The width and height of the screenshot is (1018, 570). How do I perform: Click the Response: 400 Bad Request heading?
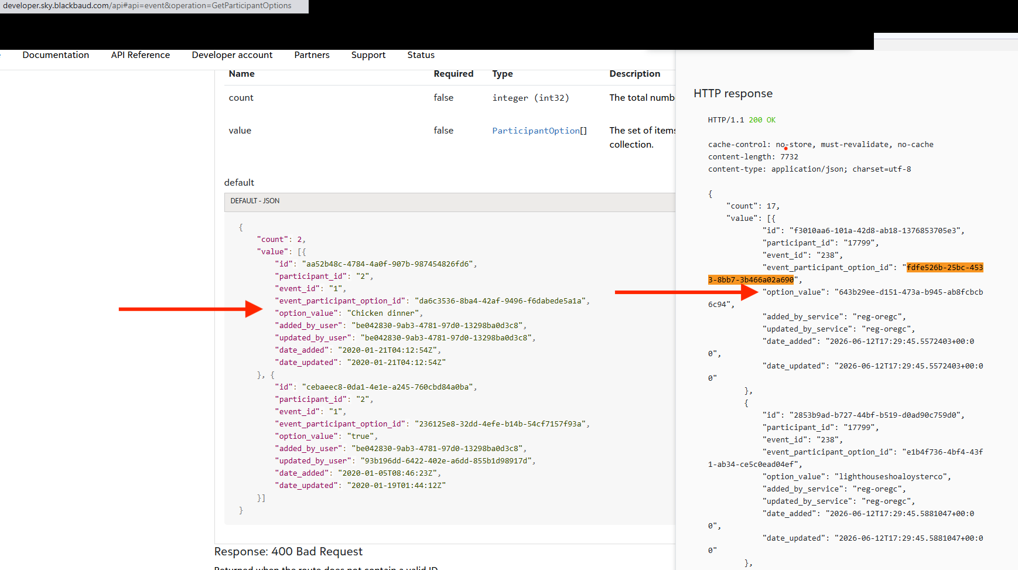(288, 552)
